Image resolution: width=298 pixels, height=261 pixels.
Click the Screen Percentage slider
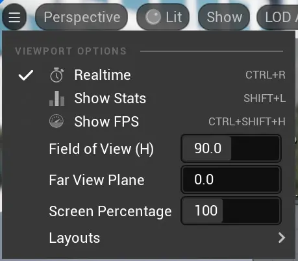[231, 211]
